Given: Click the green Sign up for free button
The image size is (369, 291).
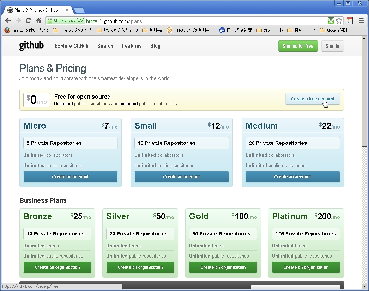Looking at the screenshot, I should click(298, 46).
